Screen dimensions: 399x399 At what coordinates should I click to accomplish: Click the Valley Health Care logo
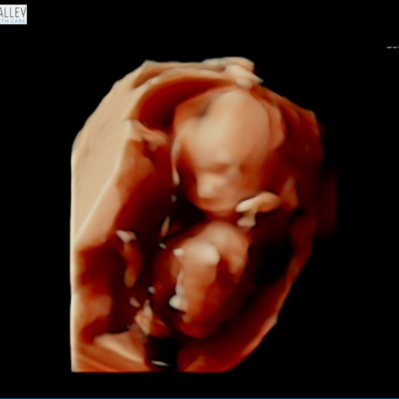13,14
